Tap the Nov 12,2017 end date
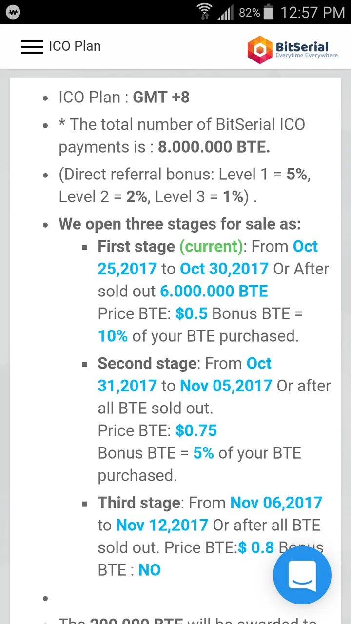The image size is (351, 624). point(162,525)
